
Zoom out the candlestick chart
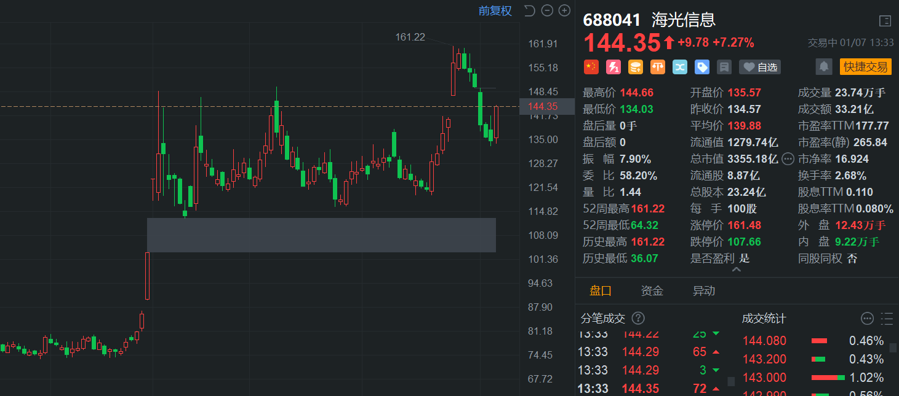click(x=547, y=10)
